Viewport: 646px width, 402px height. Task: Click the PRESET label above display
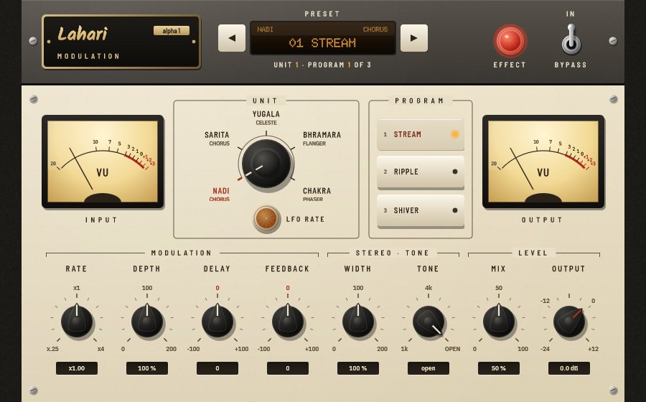[x=322, y=14]
